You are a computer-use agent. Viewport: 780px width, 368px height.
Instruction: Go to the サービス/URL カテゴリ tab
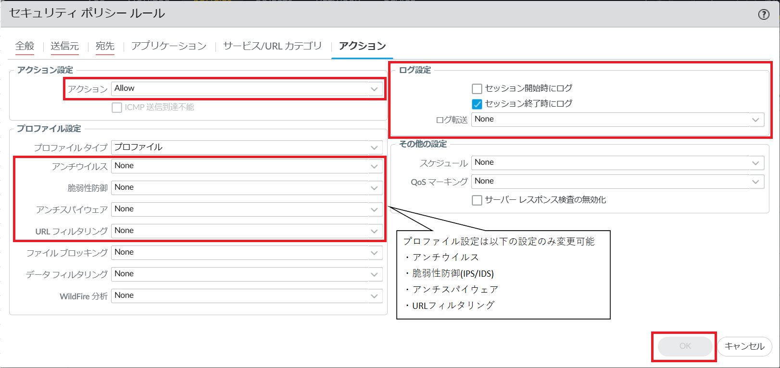click(x=272, y=46)
